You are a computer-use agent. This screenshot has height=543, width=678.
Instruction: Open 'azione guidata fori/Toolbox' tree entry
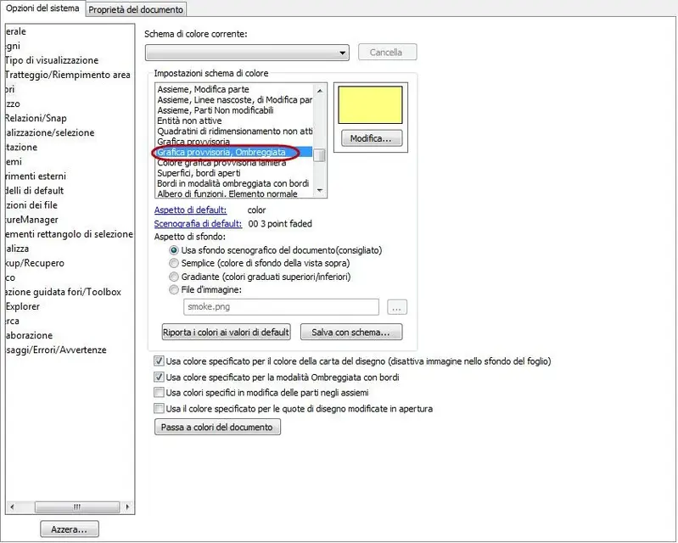click(63, 292)
